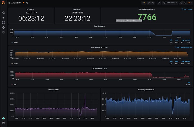
Task: Open the UTC Time panel title menu
Action: (x=30, y=9)
